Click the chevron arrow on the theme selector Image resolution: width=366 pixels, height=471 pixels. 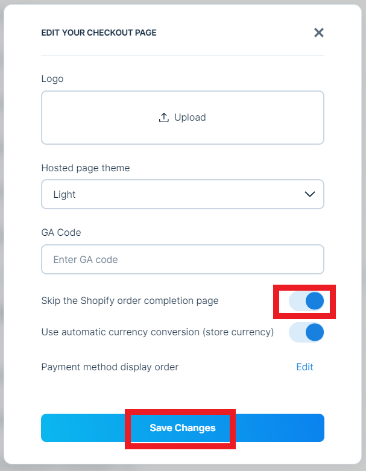[310, 194]
